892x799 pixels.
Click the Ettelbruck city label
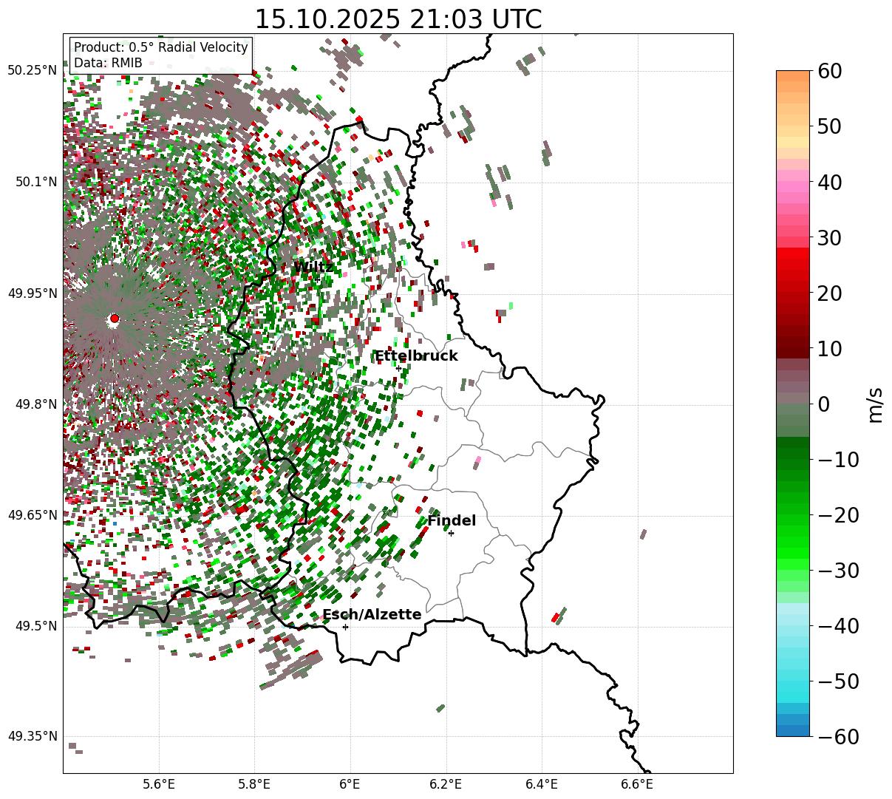pyautogui.click(x=416, y=356)
